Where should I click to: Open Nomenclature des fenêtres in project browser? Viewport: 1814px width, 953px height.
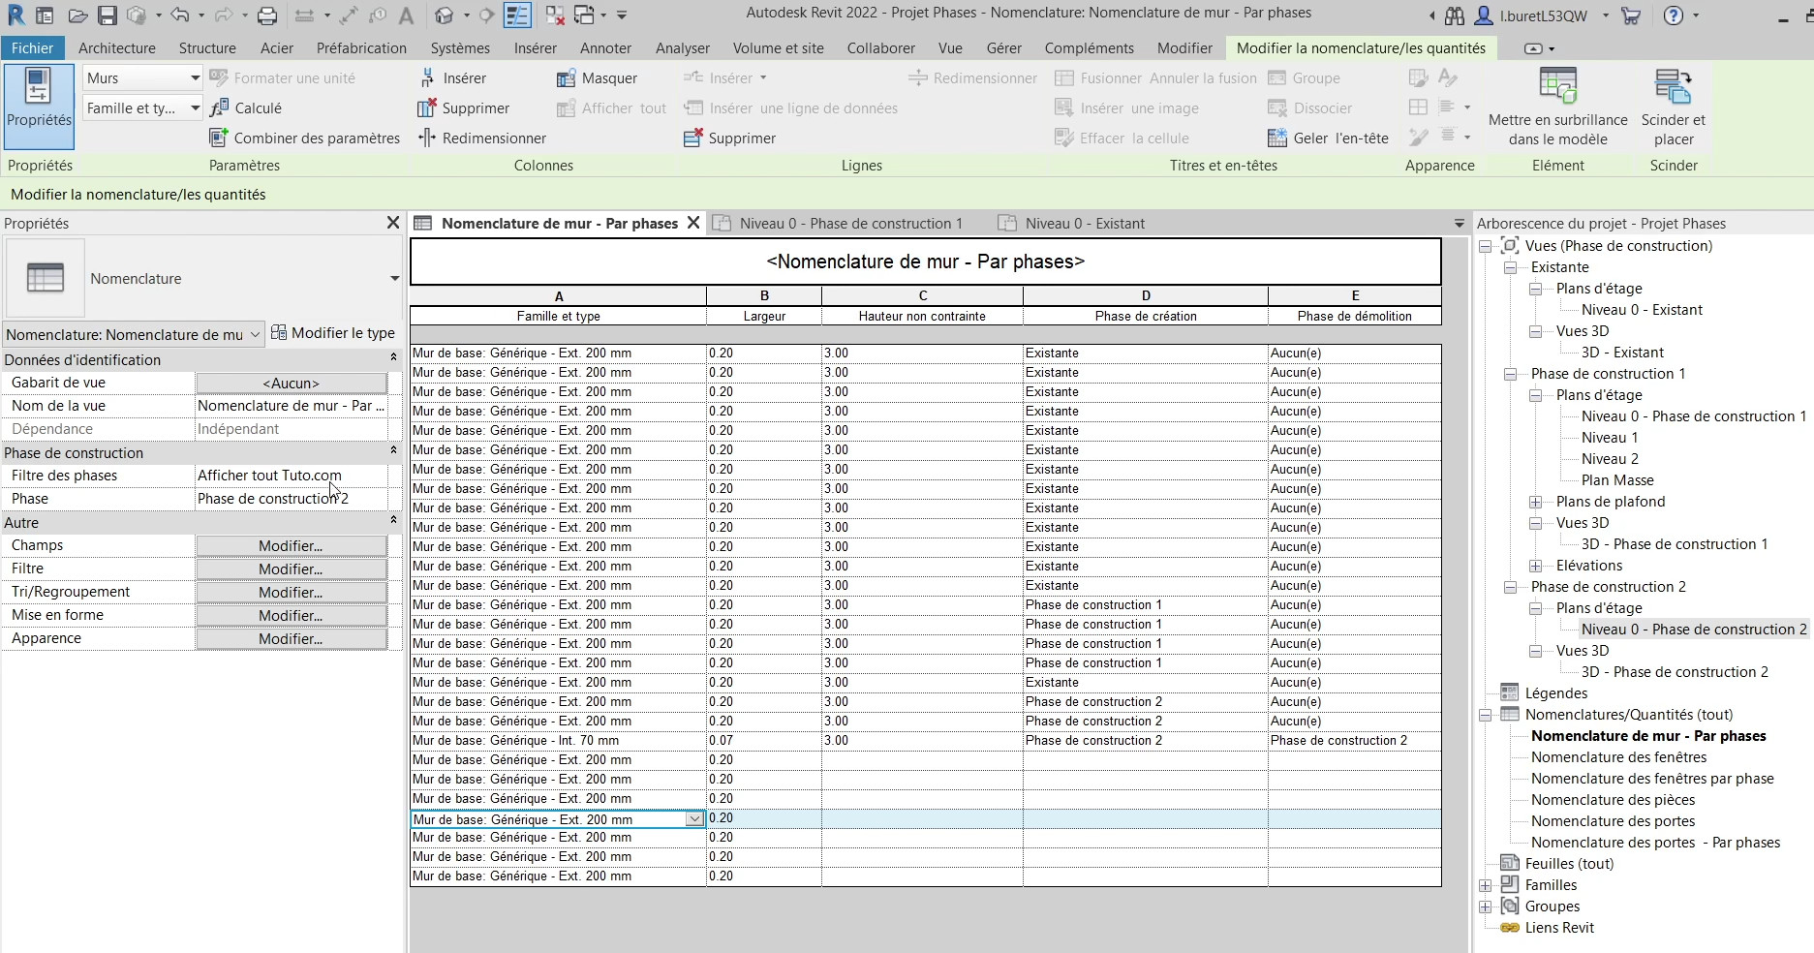pos(1618,757)
